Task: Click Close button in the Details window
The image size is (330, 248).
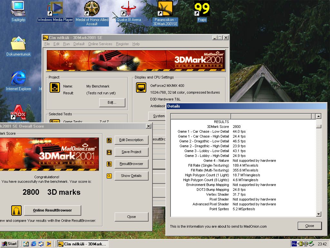Action: coord(310,226)
